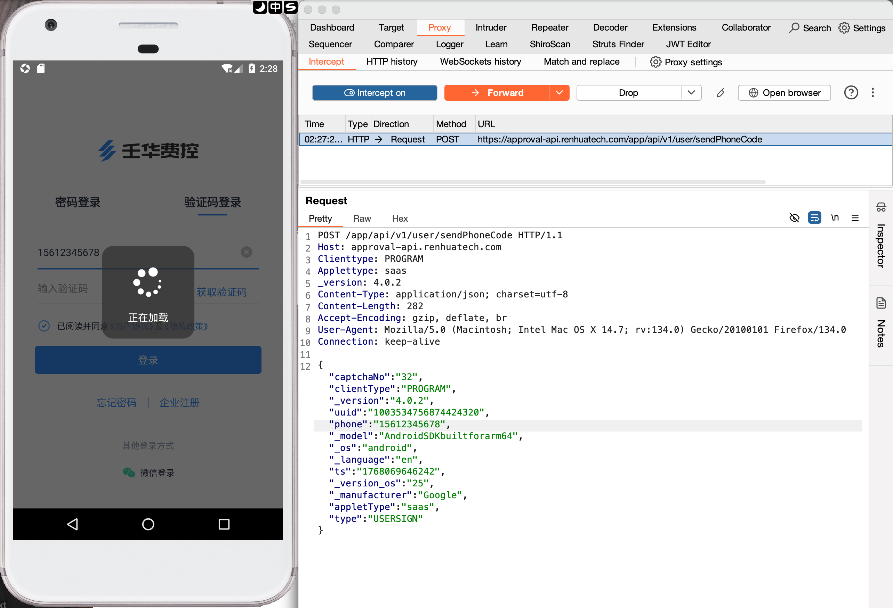Image resolution: width=893 pixels, height=608 pixels.
Task: Tap 获取验证码 to get verification code
Action: (222, 293)
